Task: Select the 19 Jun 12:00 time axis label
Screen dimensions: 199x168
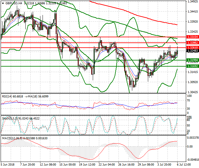Action: 87,165
